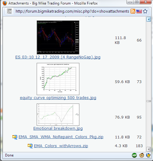Screen dimensions: 153x161
Task: Click the download count 95
Action: (x=139, y=117)
